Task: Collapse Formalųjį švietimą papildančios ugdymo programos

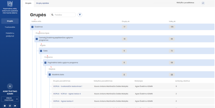Action: [x=37, y=39]
